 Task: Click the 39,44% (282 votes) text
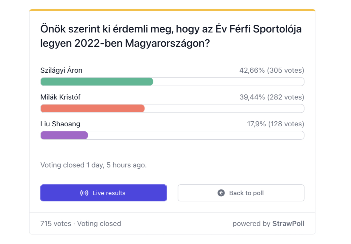272,97
